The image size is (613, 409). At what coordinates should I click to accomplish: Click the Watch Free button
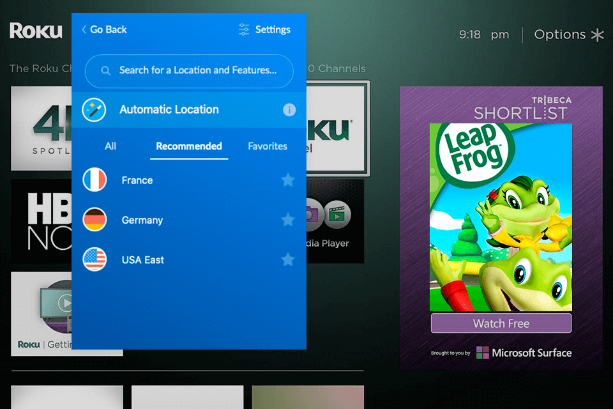click(x=501, y=323)
